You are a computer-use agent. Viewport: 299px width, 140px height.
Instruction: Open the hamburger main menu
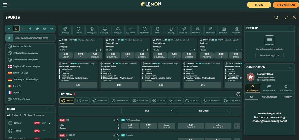(5, 5)
